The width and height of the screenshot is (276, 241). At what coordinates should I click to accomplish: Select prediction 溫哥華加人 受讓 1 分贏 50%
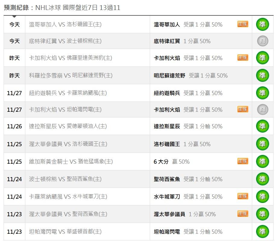(188, 24)
